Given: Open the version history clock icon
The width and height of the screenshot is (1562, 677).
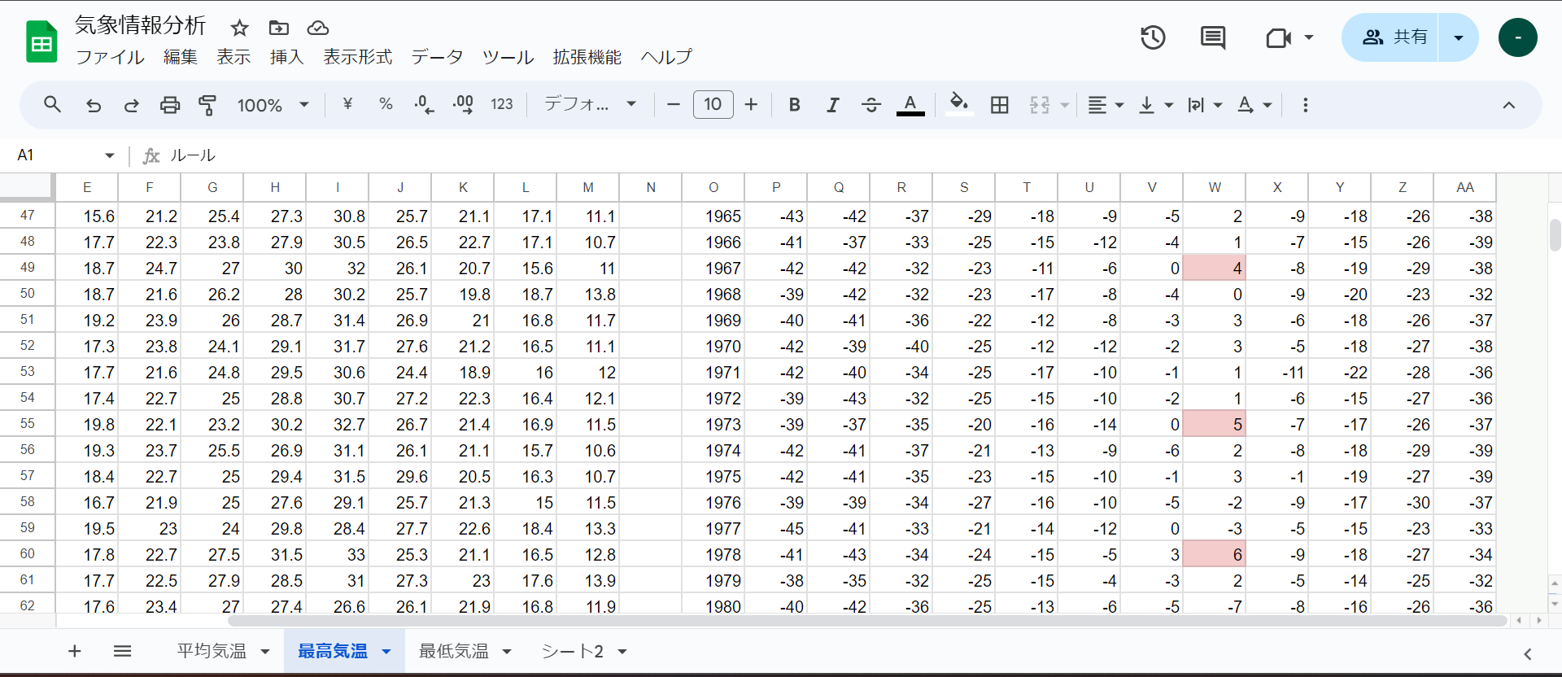Looking at the screenshot, I should point(1153,37).
